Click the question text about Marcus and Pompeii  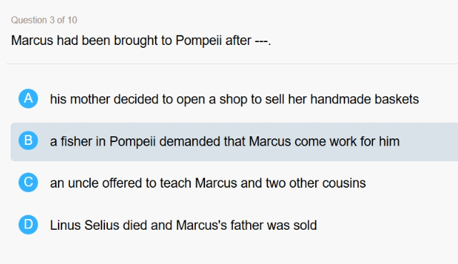click(x=141, y=40)
